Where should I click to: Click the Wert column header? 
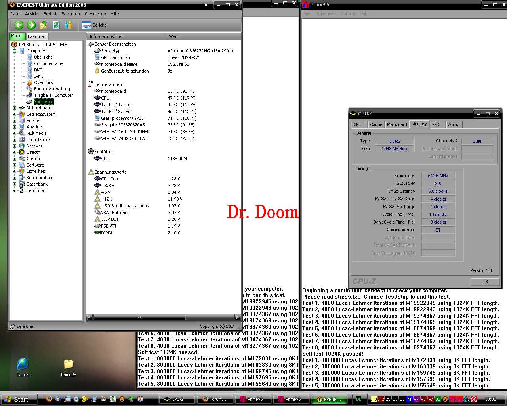[203, 36]
